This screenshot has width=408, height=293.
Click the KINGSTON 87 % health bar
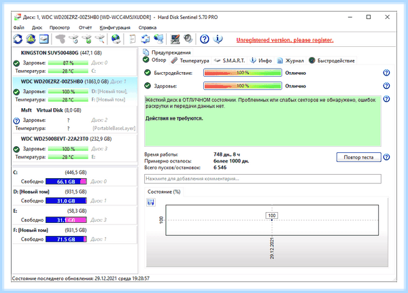pos(68,63)
